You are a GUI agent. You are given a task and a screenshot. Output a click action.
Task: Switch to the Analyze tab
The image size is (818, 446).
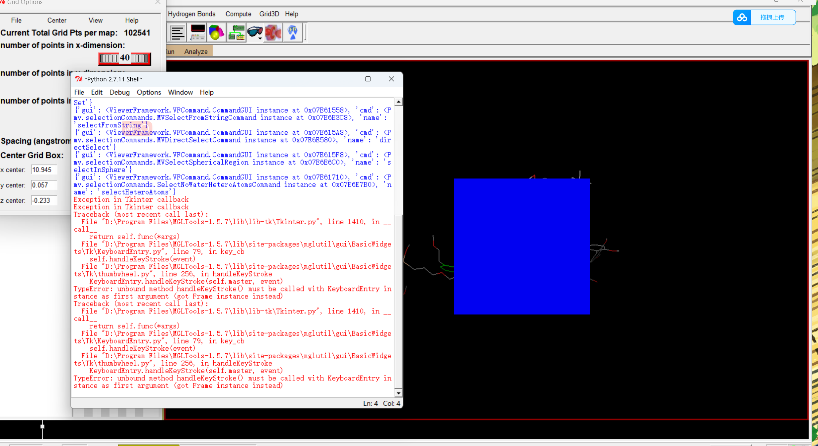tap(196, 52)
